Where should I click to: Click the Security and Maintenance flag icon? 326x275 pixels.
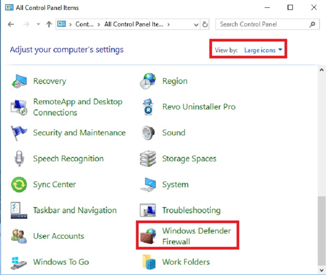19,133
